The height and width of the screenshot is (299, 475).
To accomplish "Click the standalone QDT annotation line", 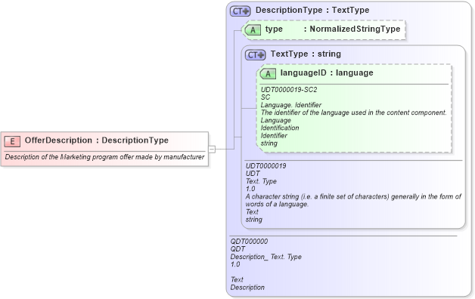I will click(x=237, y=249).
